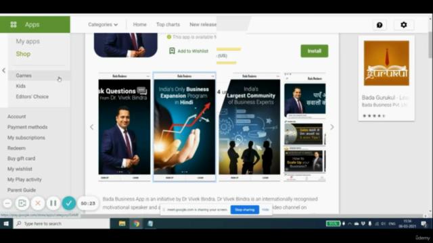Click the left arrow of screenshot carousel

pos(92,127)
